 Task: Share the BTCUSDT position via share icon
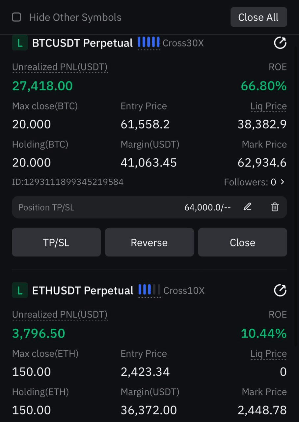pyautogui.click(x=280, y=43)
